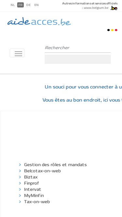Open the www.belgium.be link
The height and width of the screenshot is (217, 122).
96,8
